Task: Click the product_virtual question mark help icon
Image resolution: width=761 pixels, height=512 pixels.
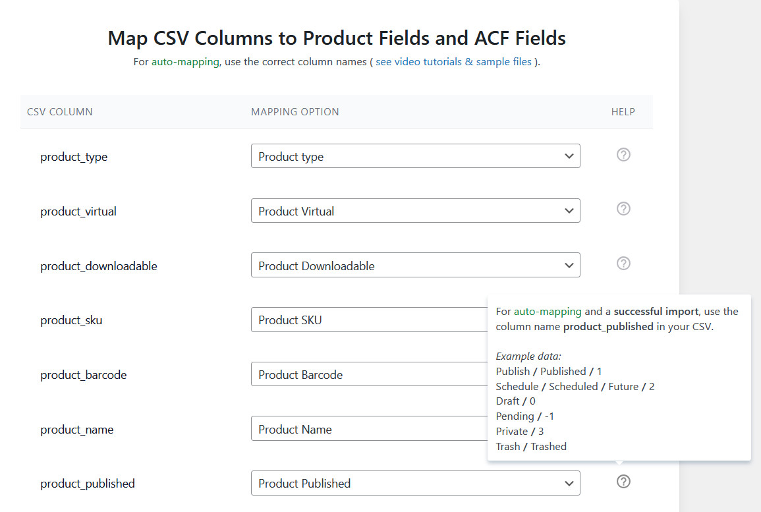Action: coord(623,209)
